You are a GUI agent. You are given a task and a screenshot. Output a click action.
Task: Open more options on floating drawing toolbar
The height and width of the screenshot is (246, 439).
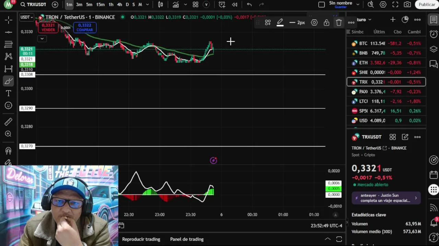[351, 23]
